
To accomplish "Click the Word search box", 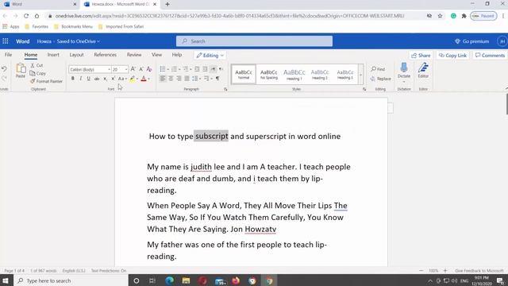I will tap(254, 41).
